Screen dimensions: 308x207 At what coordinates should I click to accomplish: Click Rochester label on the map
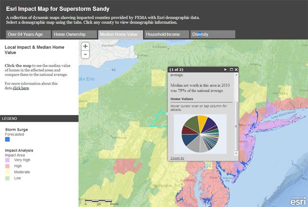click(x=160, y=47)
